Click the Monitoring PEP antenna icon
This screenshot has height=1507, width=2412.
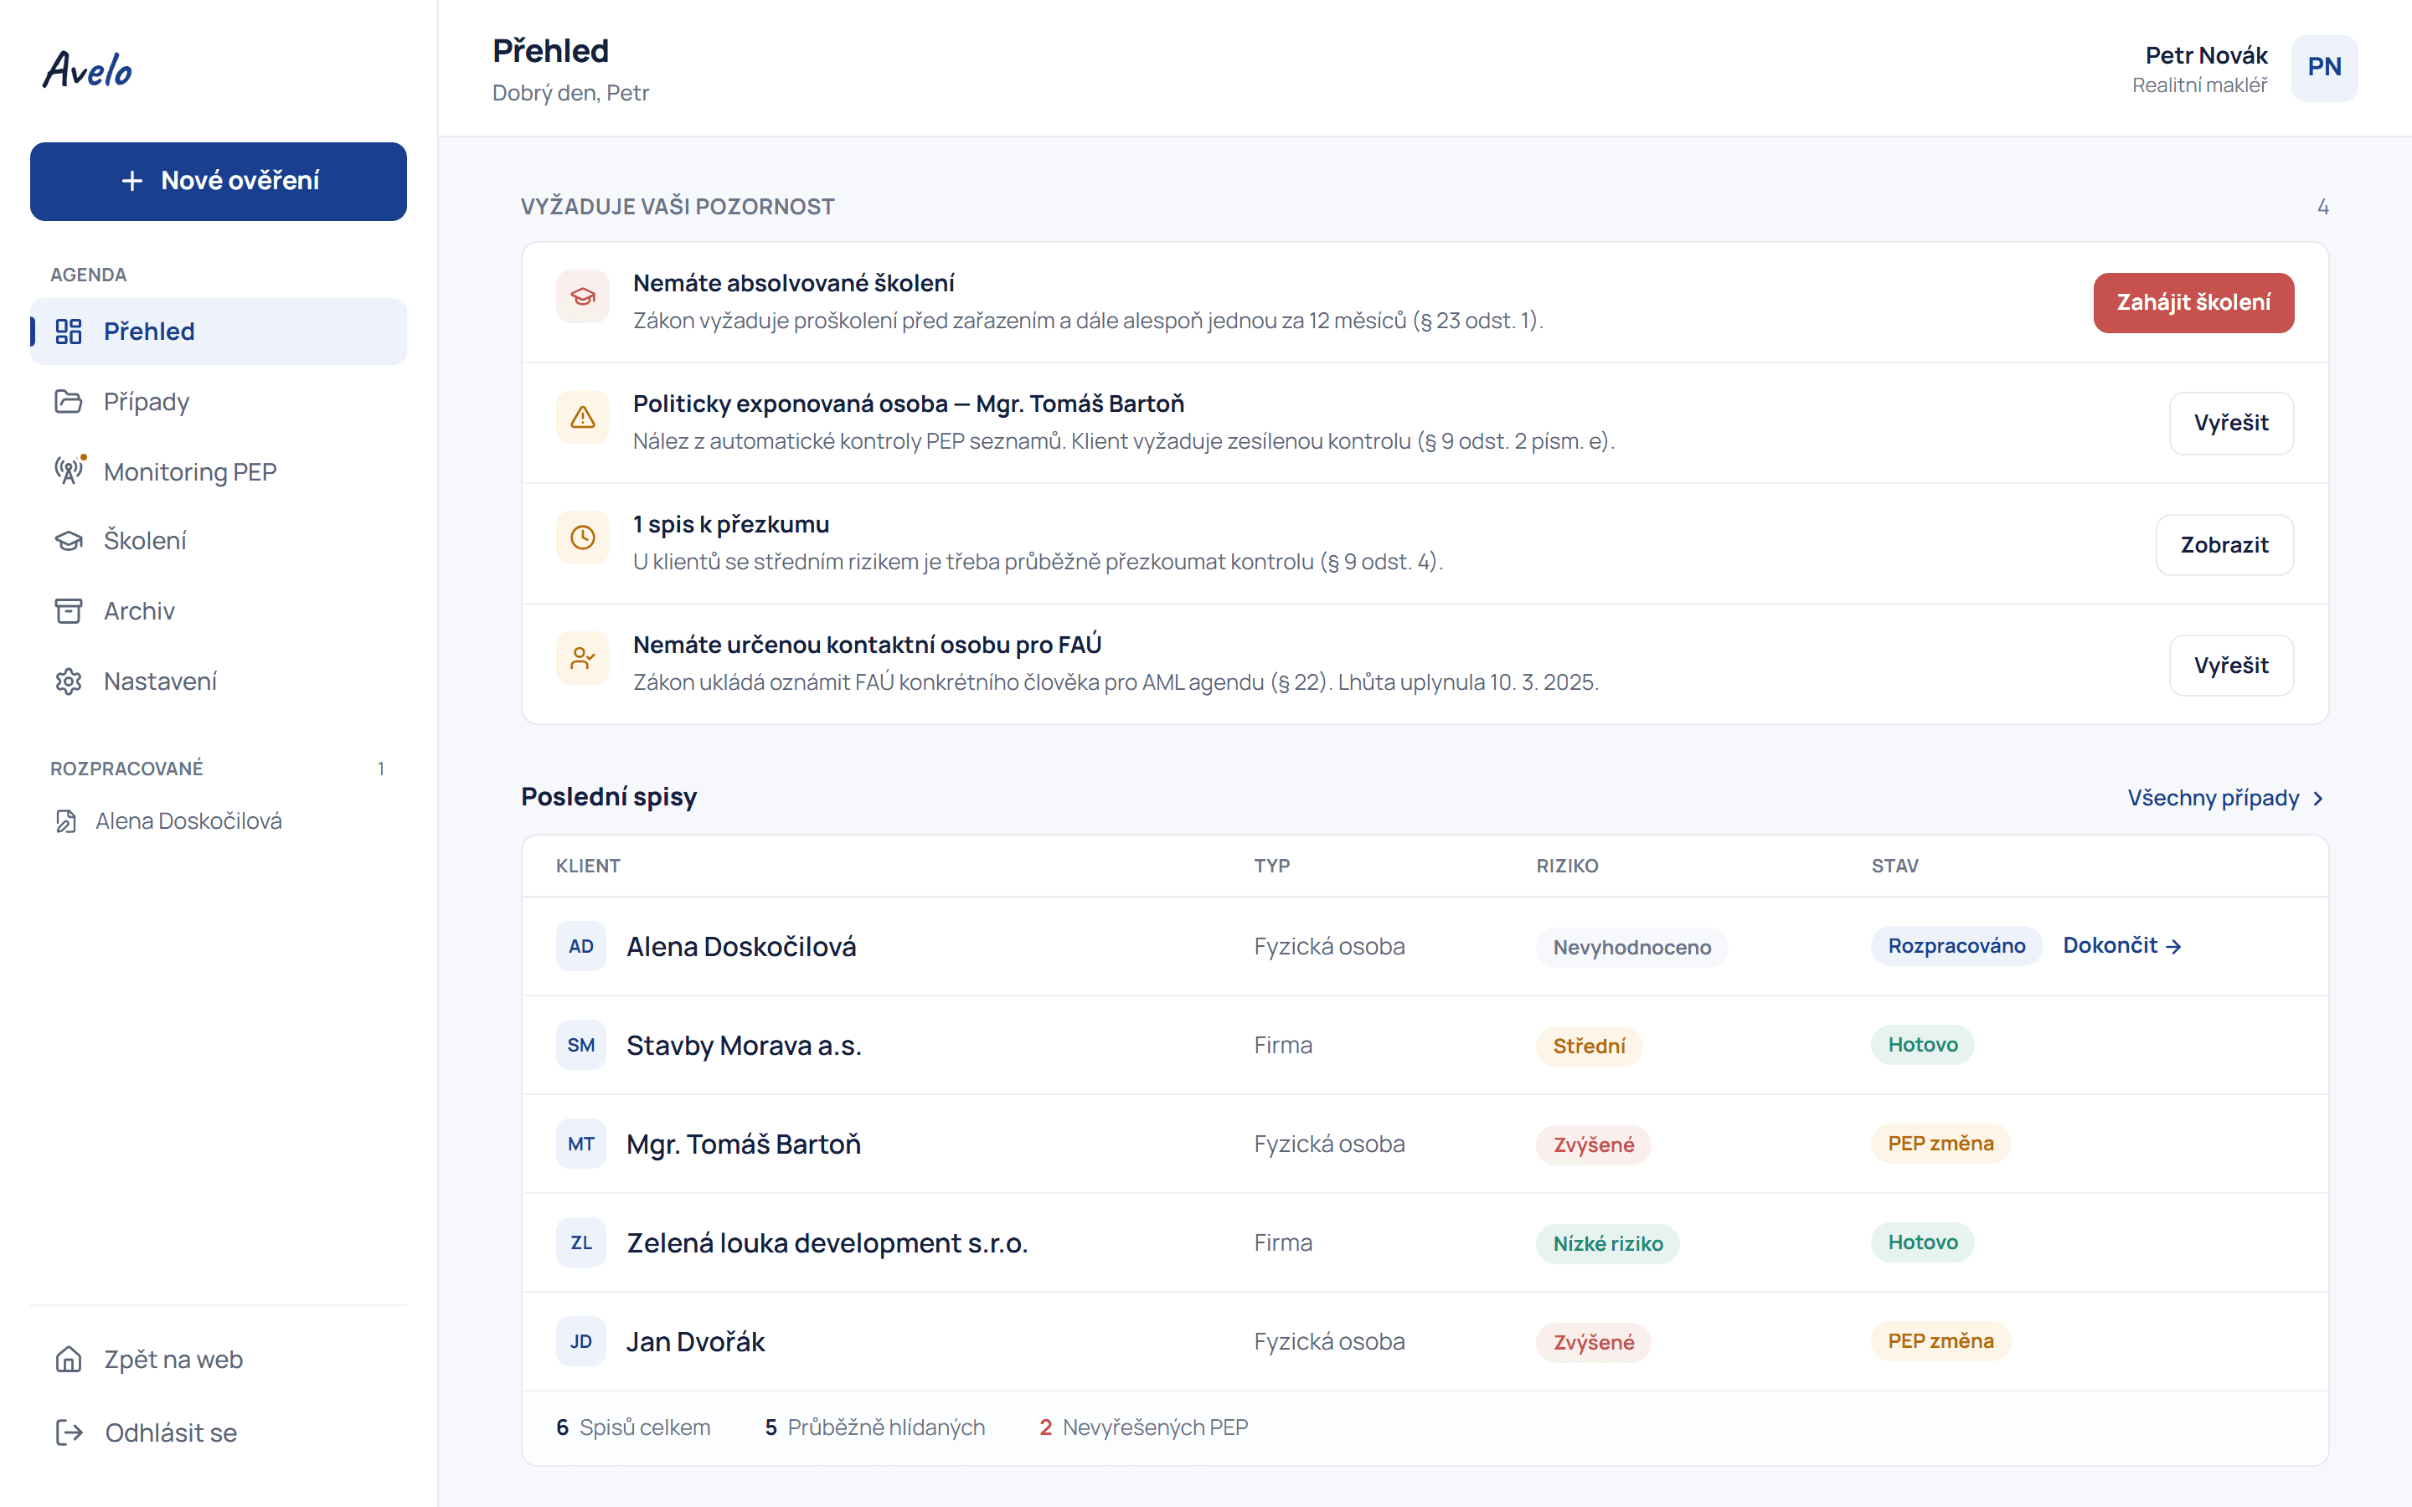68,471
